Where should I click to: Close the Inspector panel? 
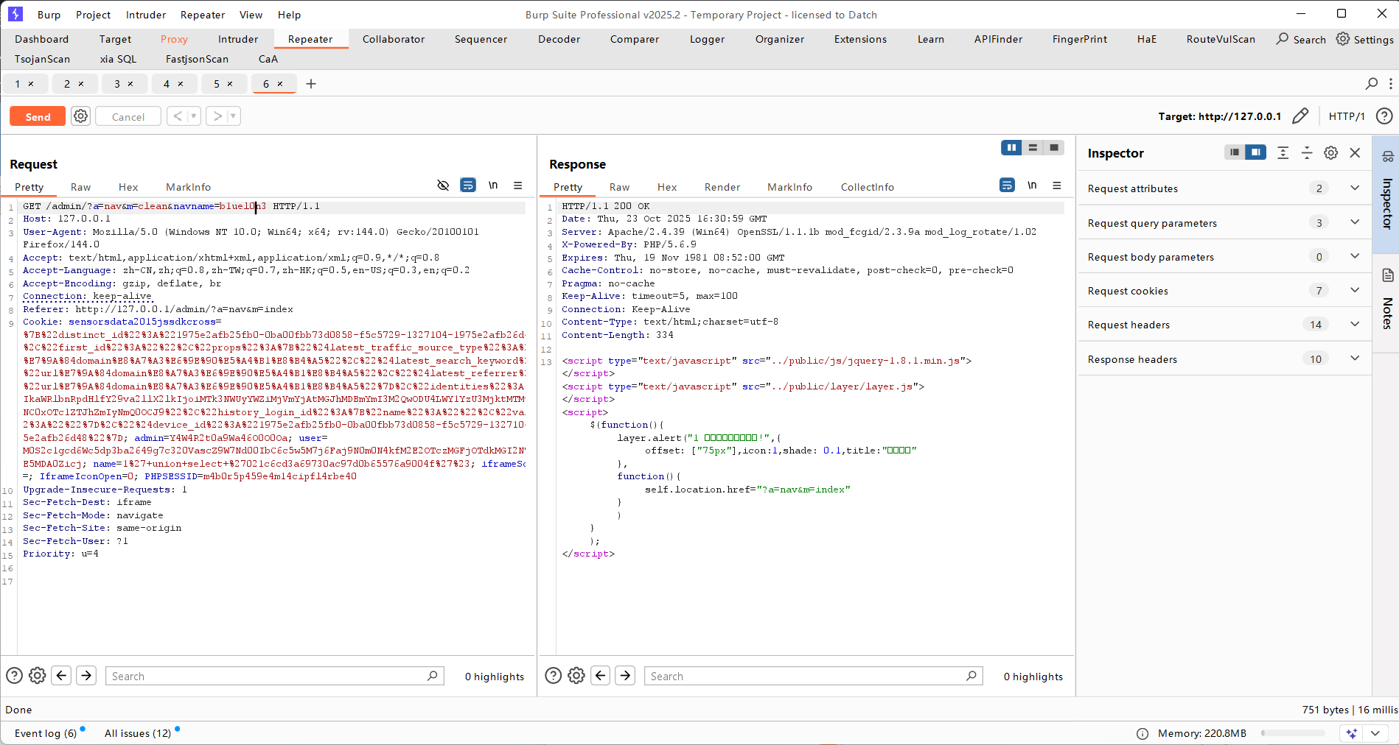click(1355, 153)
